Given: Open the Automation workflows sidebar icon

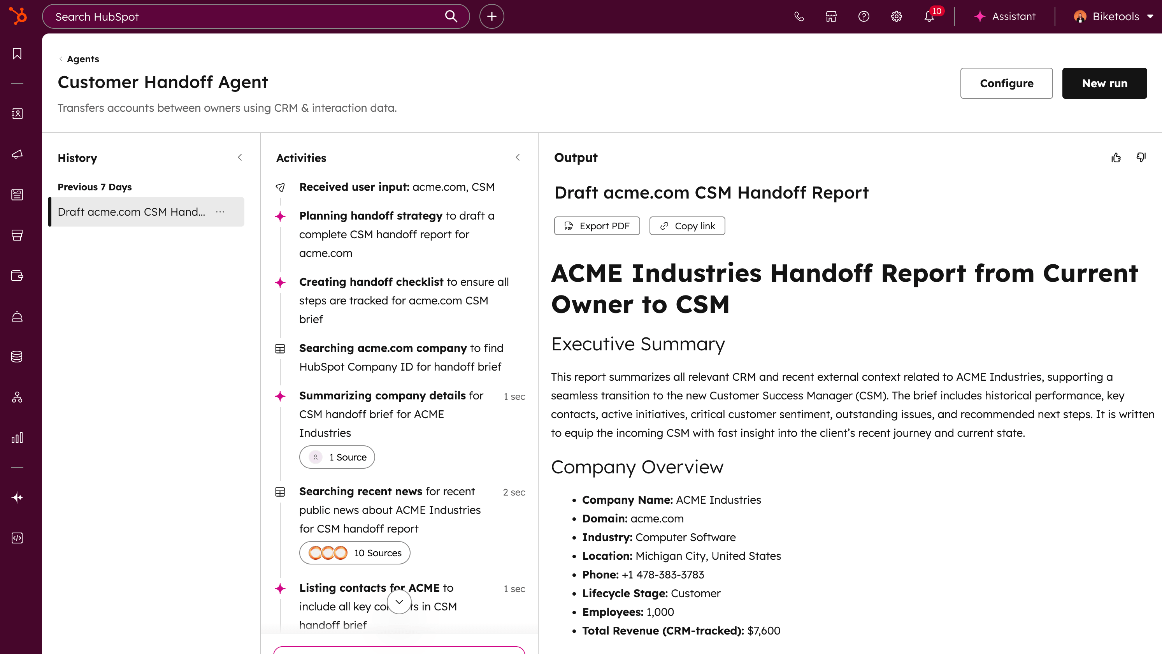Looking at the screenshot, I should 17,397.
